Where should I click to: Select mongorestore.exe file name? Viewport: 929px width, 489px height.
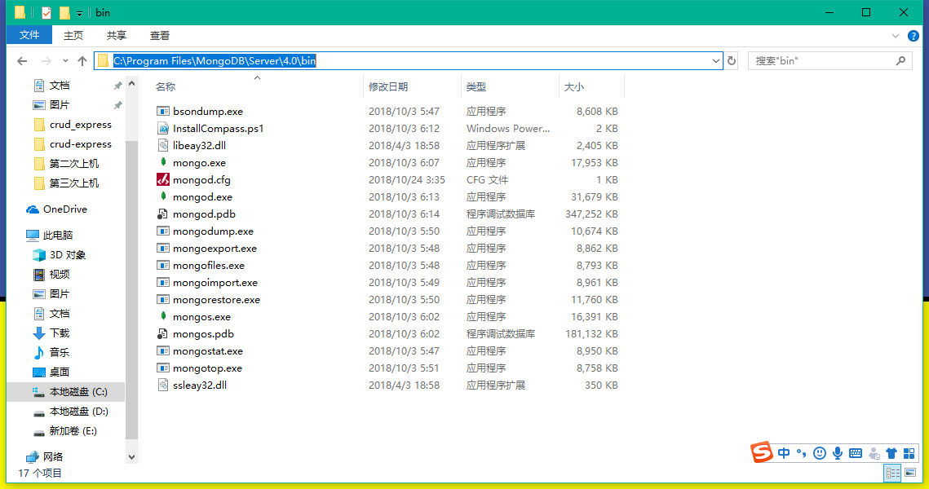pyautogui.click(x=217, y=300)
